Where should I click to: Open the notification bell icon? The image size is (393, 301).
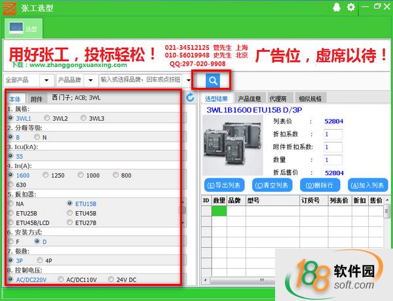click(337, 7)
